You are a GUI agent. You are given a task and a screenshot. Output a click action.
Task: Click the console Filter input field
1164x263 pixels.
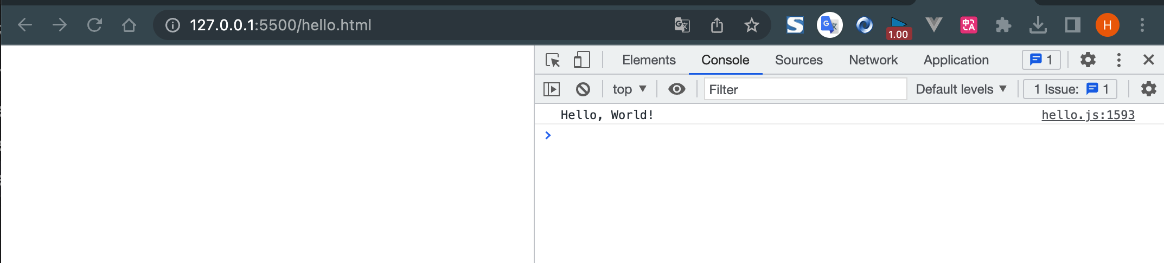click(805, 89)
